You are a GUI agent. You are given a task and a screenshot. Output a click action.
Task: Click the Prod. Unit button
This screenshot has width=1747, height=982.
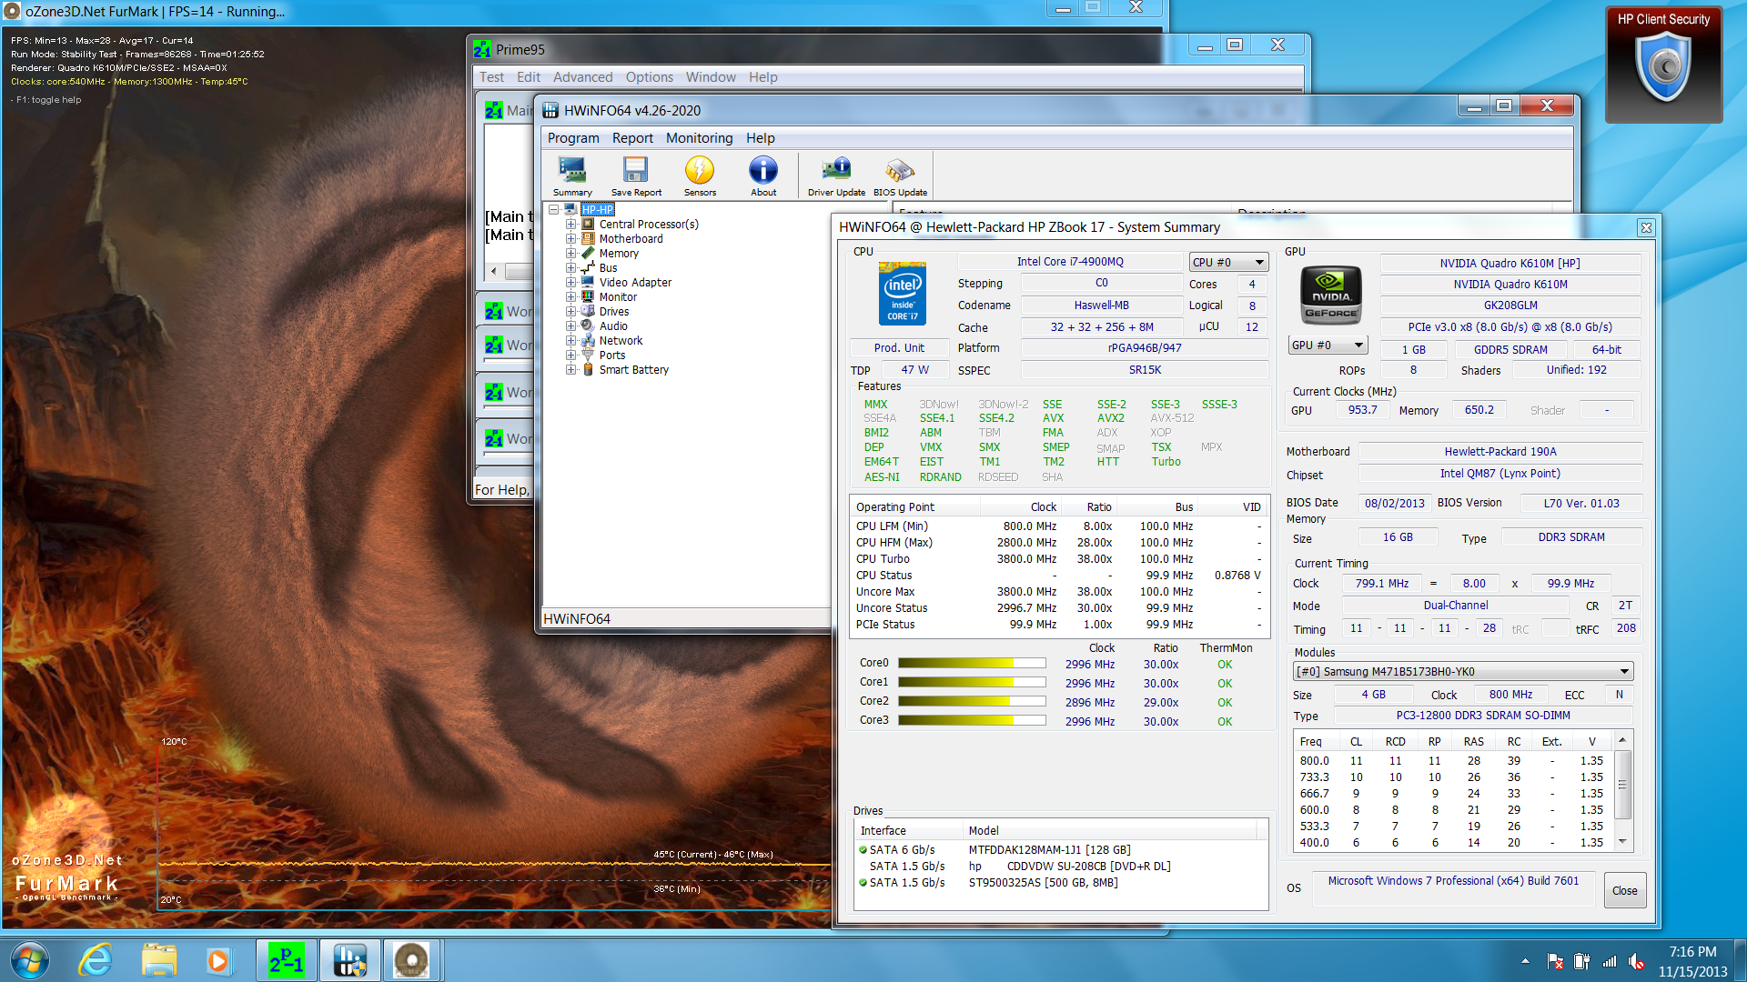click(x=899, y=347)
